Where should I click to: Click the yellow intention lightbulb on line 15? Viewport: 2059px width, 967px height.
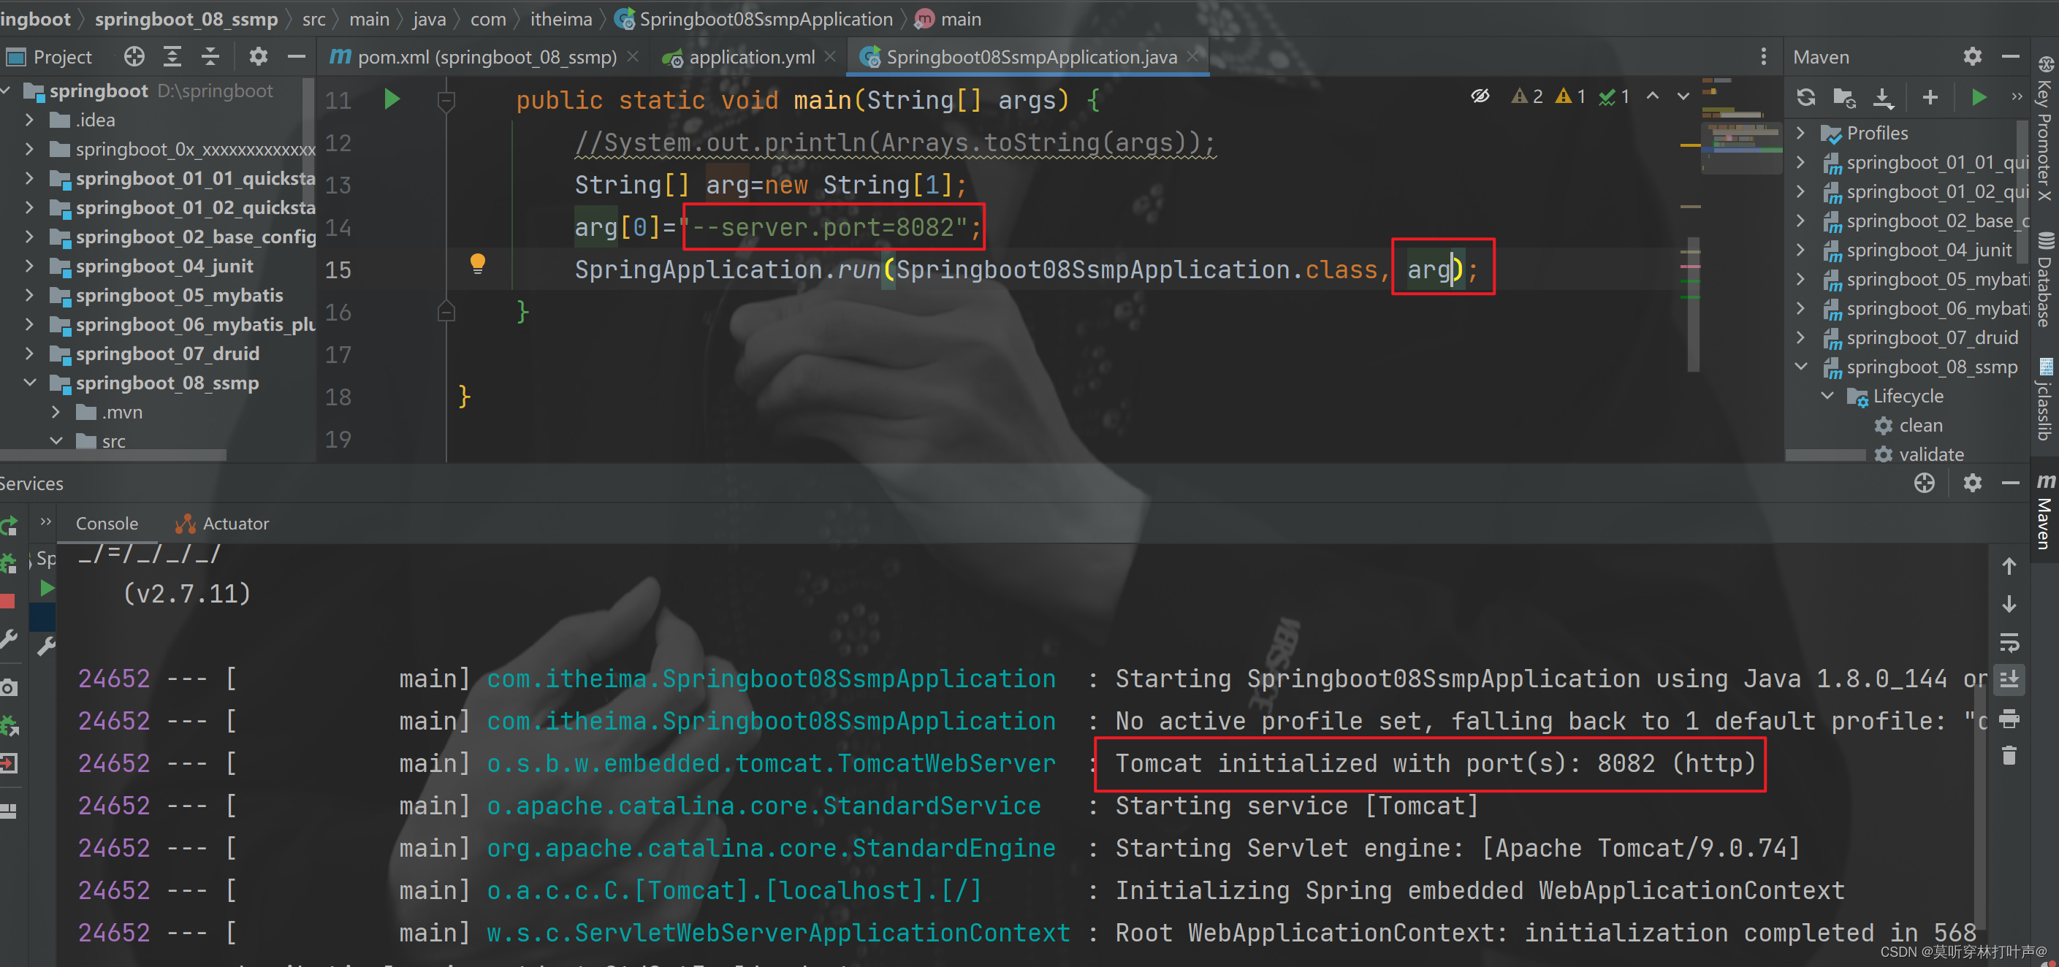(x=477, y=263)
